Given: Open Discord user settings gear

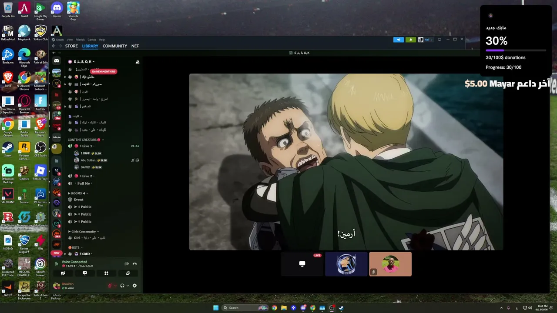Looking at the screenshot, I should (x=134, y=286).
